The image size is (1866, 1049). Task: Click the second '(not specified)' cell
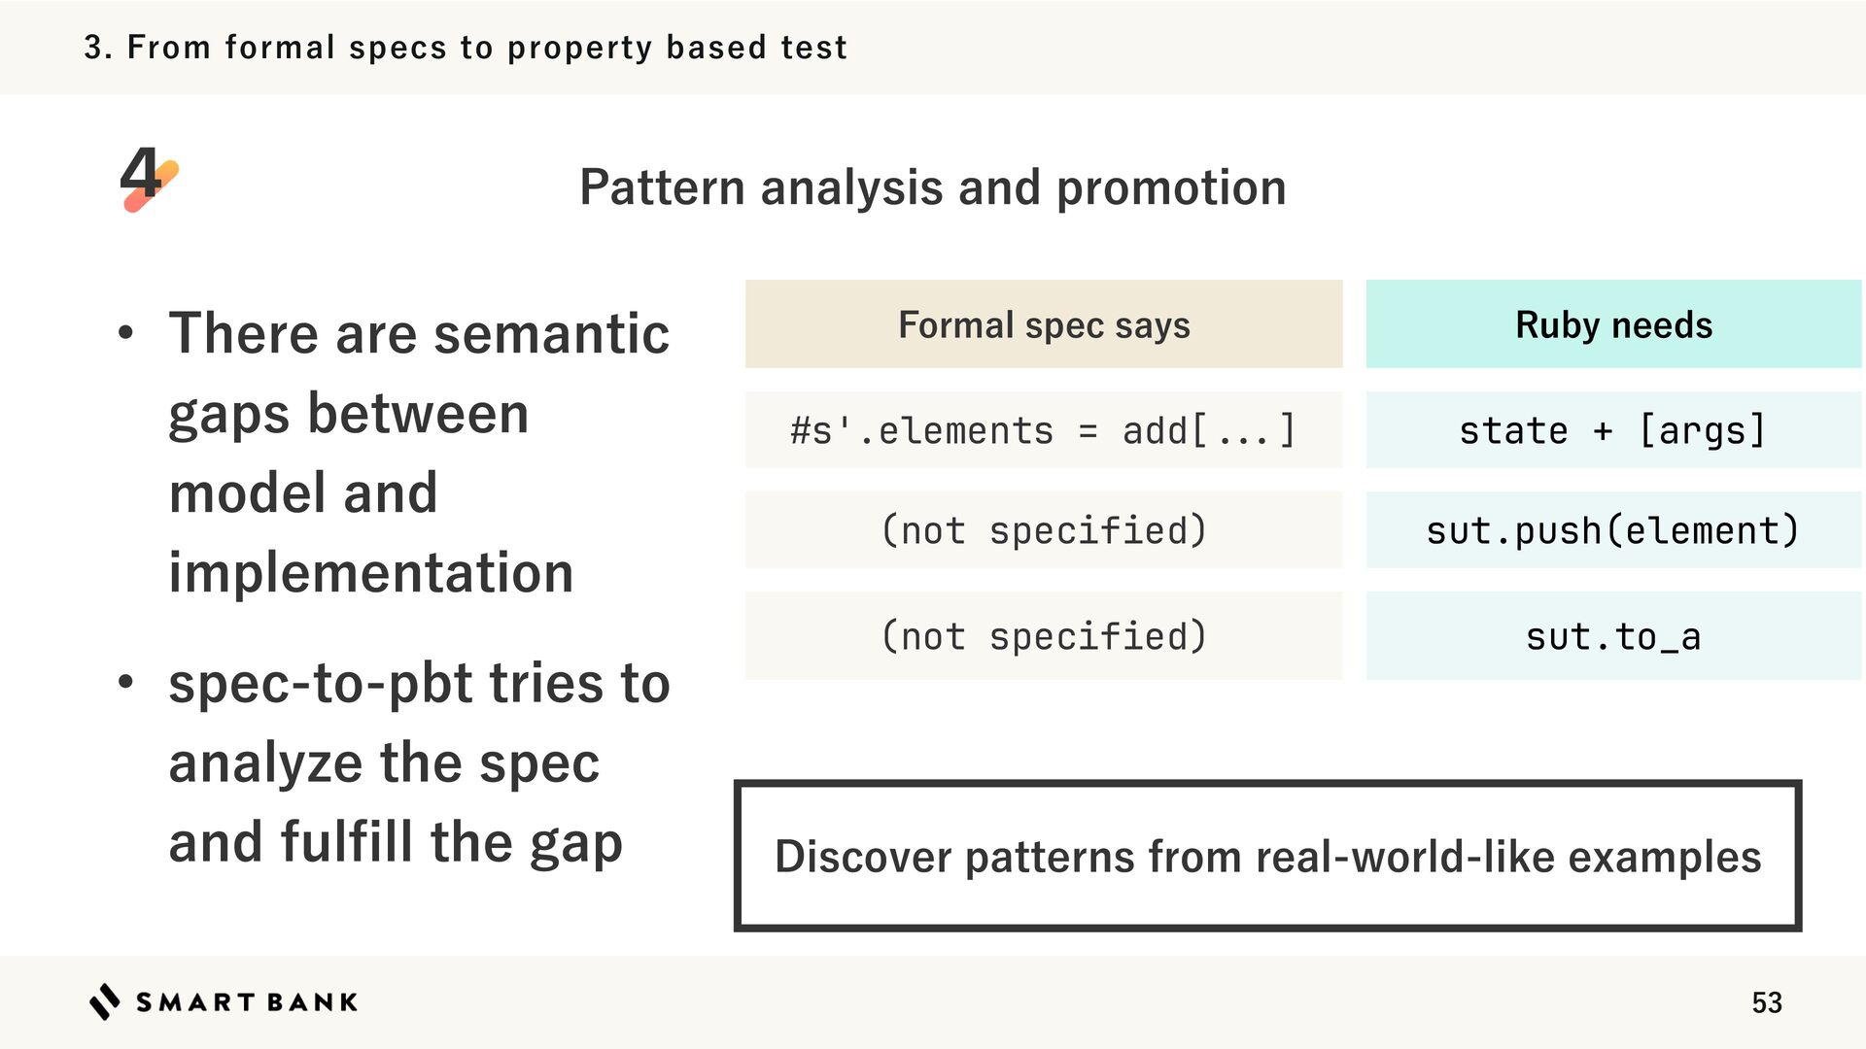pos(1043,636)
